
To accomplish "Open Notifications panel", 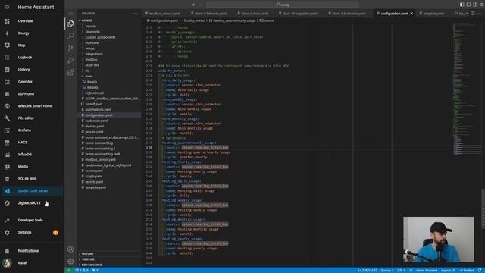I will tap(32, 251).
